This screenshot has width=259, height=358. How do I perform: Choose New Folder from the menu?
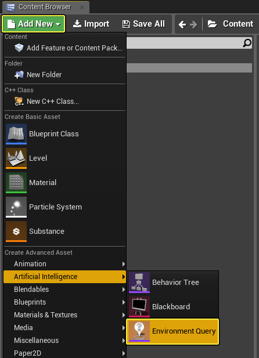(x=64, y=75)
